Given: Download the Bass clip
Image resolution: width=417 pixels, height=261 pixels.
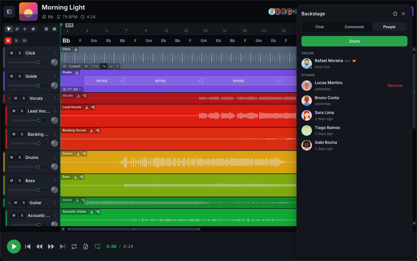Looking at the screenshot, I should pyautogui.click(x=76, y=177).
